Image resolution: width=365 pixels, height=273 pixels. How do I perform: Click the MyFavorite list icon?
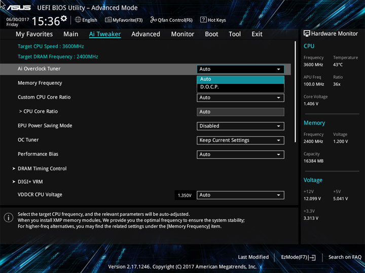click(108, 20)
